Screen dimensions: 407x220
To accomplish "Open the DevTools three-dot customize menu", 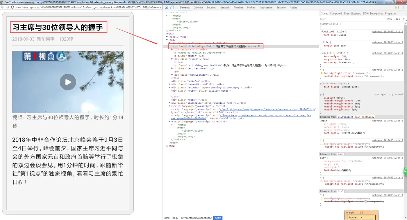I will [x=404, y=8].
